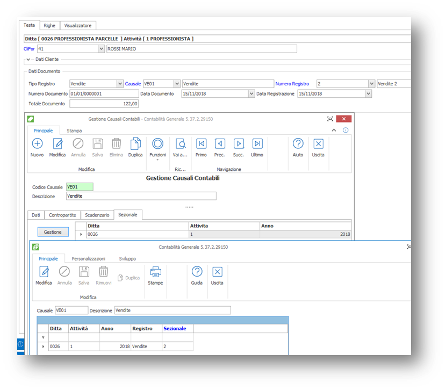The width and height of the screenshot is (446, 390).
Task: Click the Gestione button
Action: [53, 232]
